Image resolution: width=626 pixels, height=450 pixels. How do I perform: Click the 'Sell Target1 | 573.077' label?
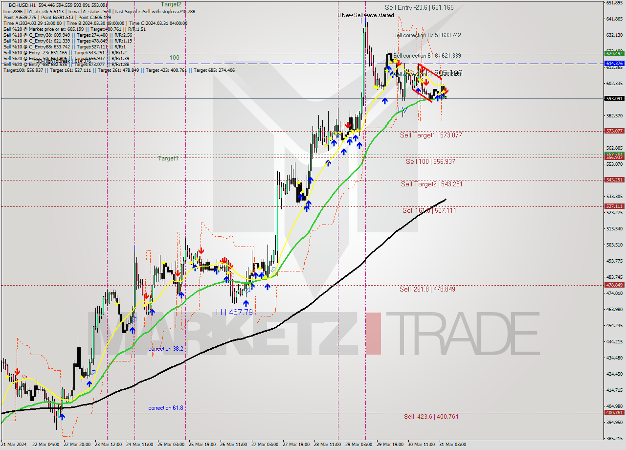(431, 135)
